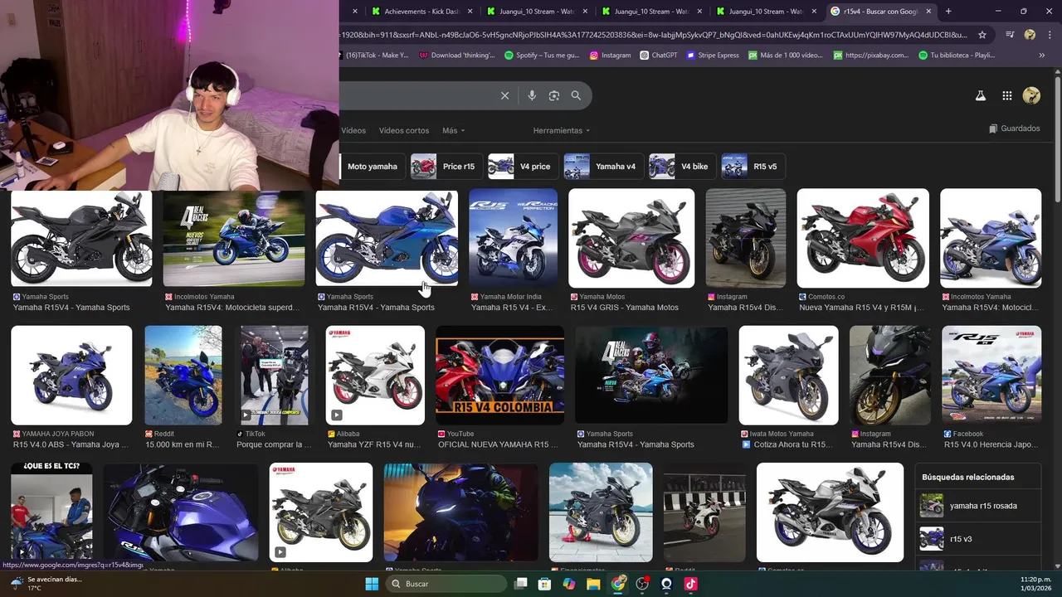Open the TikTok bookmark
Viewport: 1062px width, 597px height.
376,56
